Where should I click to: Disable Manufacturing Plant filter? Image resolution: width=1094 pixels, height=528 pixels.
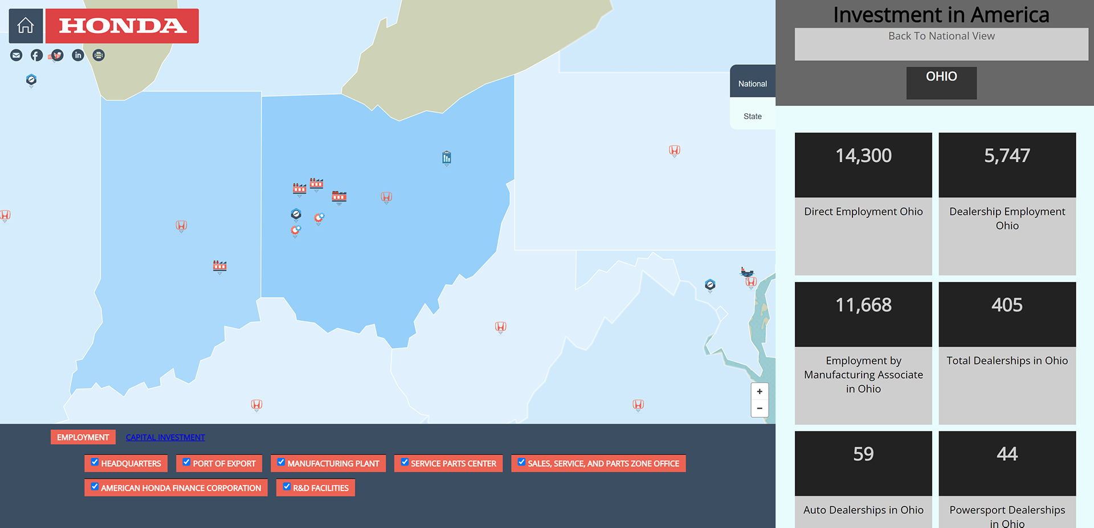click(x=281, y=462)
